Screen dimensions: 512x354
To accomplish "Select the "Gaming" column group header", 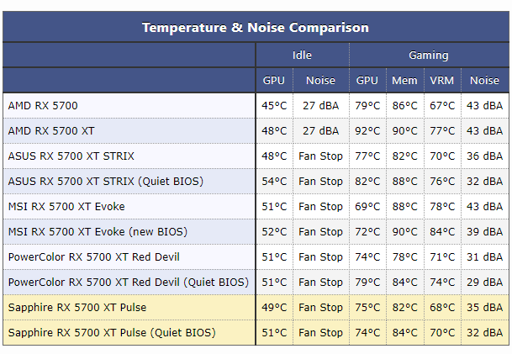I will (428, 55).
